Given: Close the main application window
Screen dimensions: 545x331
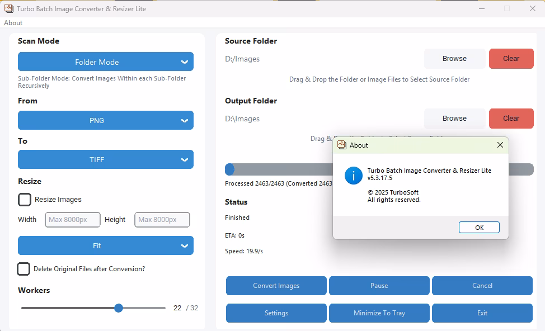Looking at the screenshot, I should [x=533, y=9].
